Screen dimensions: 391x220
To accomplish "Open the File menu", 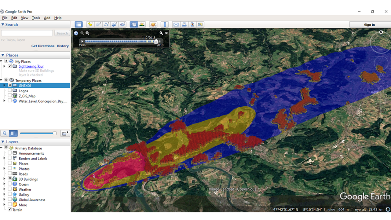I will click(x=5, y=18).
